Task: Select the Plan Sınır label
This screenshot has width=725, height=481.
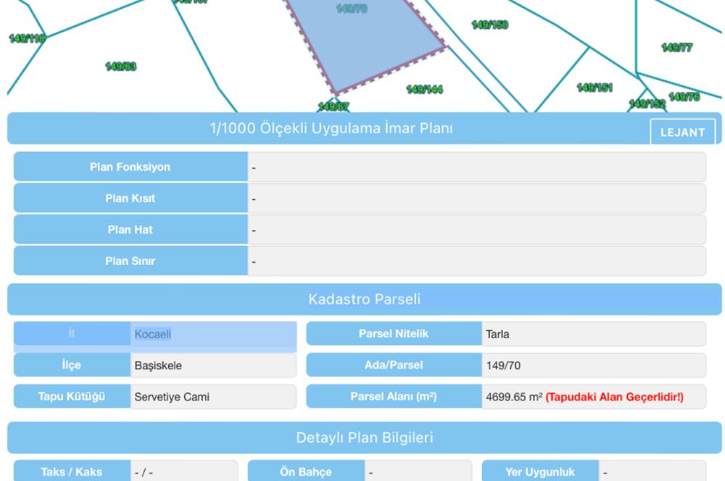Action: [x=130, y=261]
